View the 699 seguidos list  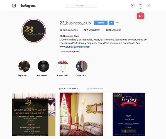pyautogui.click(x=114, y=30)
